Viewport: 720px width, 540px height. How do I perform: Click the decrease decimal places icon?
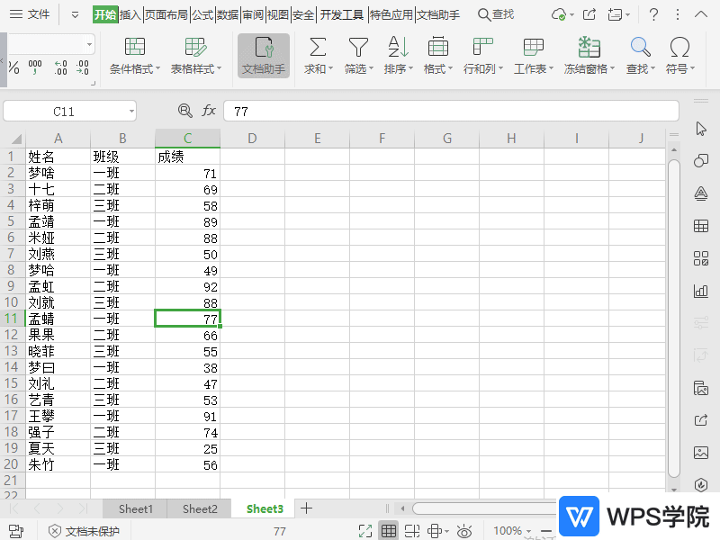point(83,67)
